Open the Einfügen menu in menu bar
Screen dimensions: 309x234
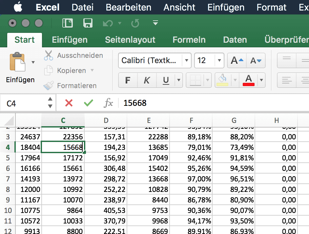(x=226, y=7)
